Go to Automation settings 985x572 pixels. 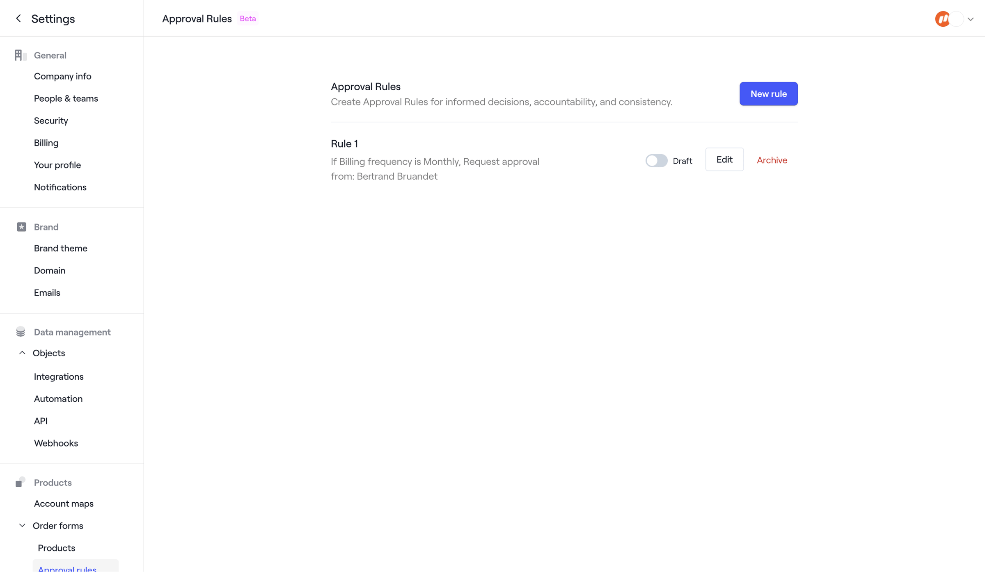58,399
